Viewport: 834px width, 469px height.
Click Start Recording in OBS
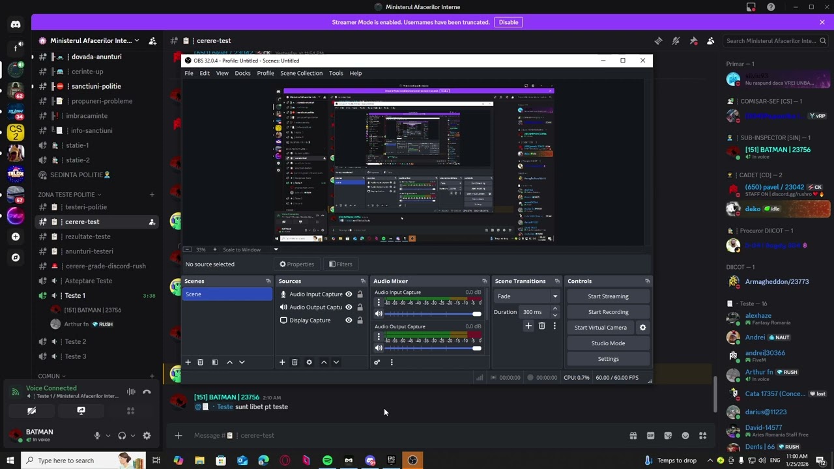point(609,312)
